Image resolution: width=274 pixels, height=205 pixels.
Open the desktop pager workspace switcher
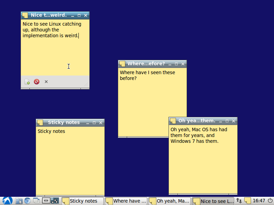click(x=55, y=201)
